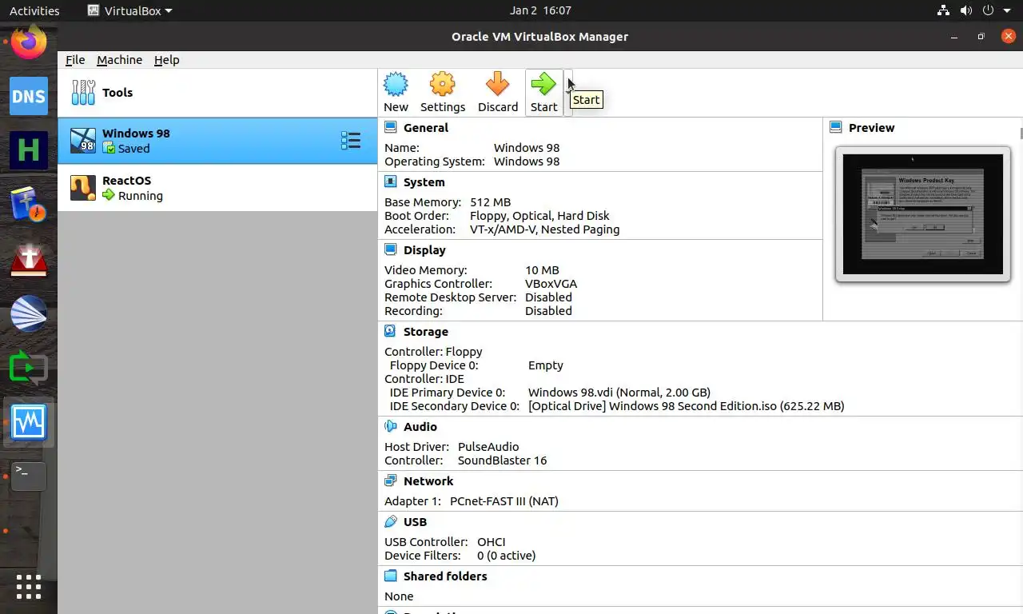
Task: Click the Windows 98 Second Edition.iso entry
Action: tap(686, 406)
